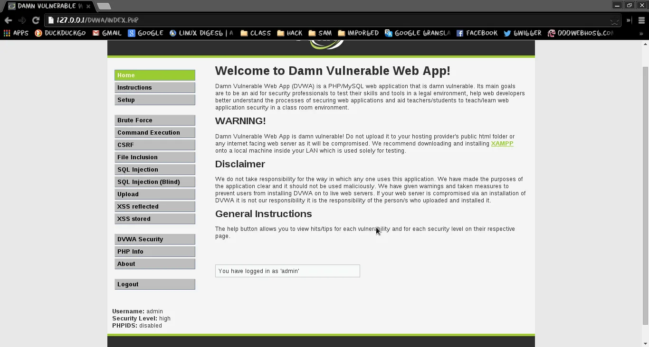This screenshot has height=347, width=649.
Task: Click the 'Disclaimer' heading
Action: [240, 164]
